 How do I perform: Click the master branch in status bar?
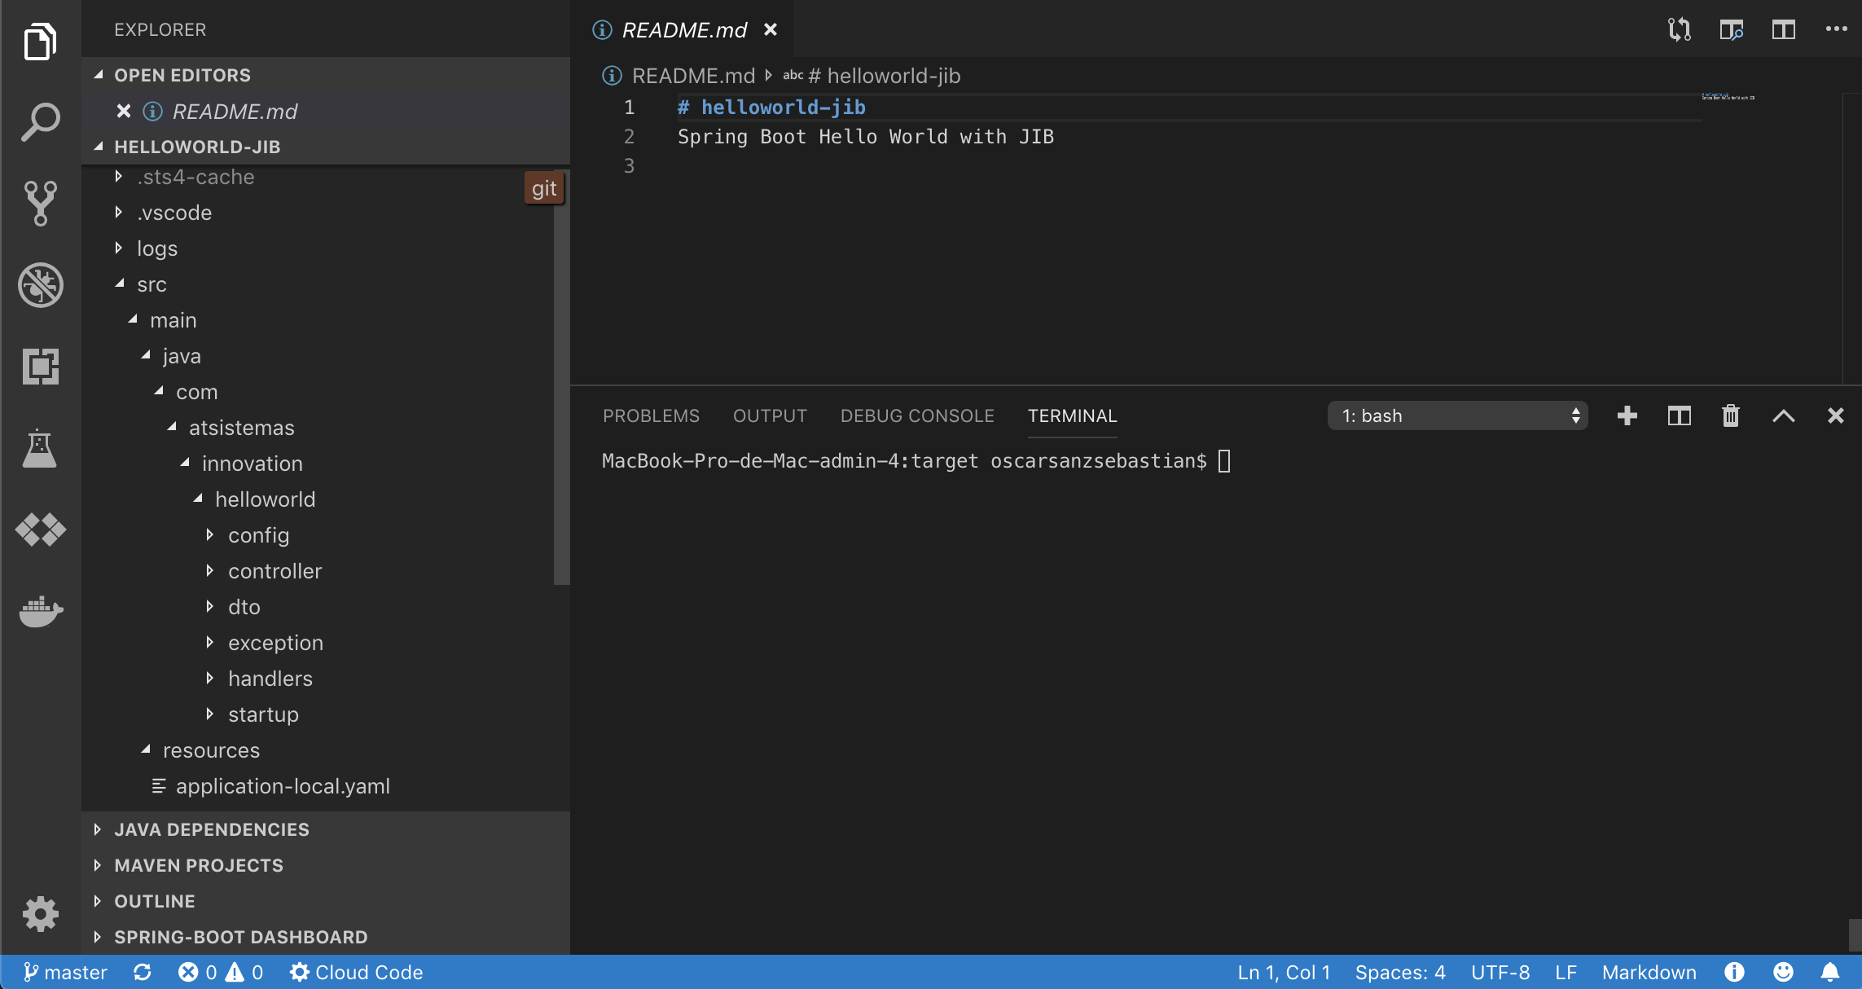65,973
